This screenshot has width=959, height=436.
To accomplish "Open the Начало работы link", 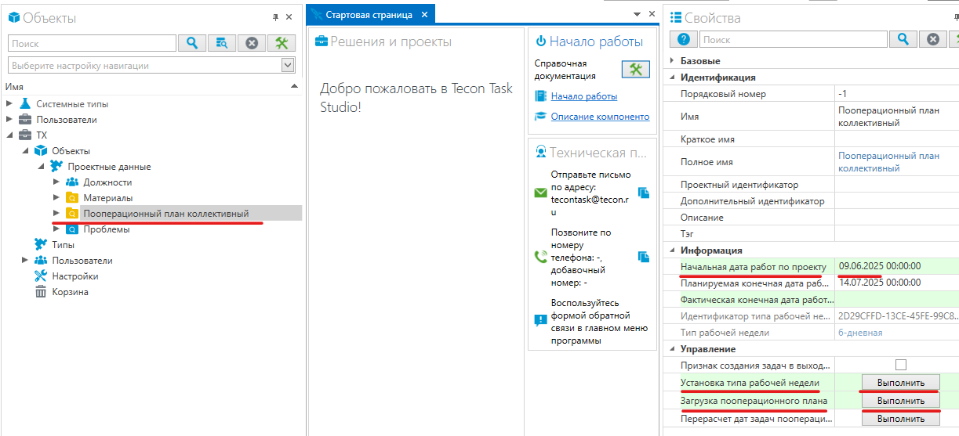I will (583, 96).
